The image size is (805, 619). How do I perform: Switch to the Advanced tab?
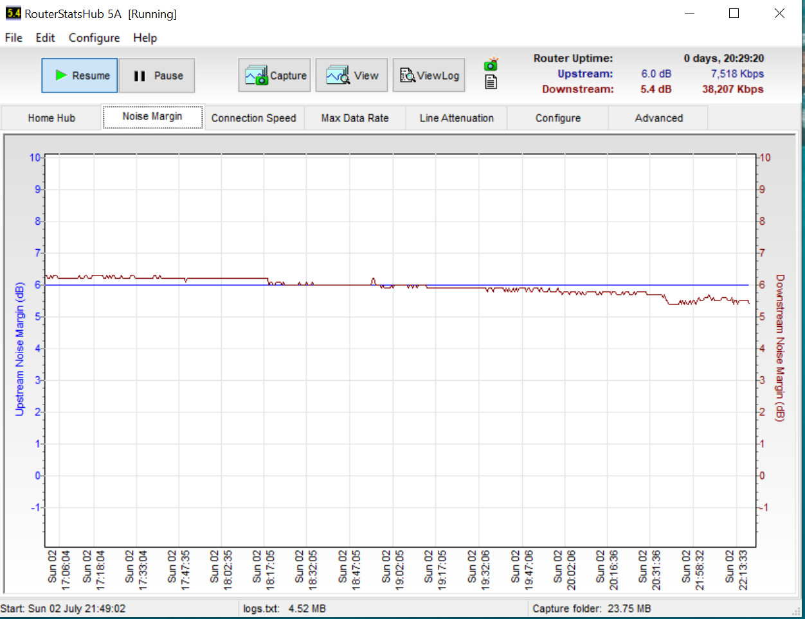pyautogui.click(x=658, y=118)
